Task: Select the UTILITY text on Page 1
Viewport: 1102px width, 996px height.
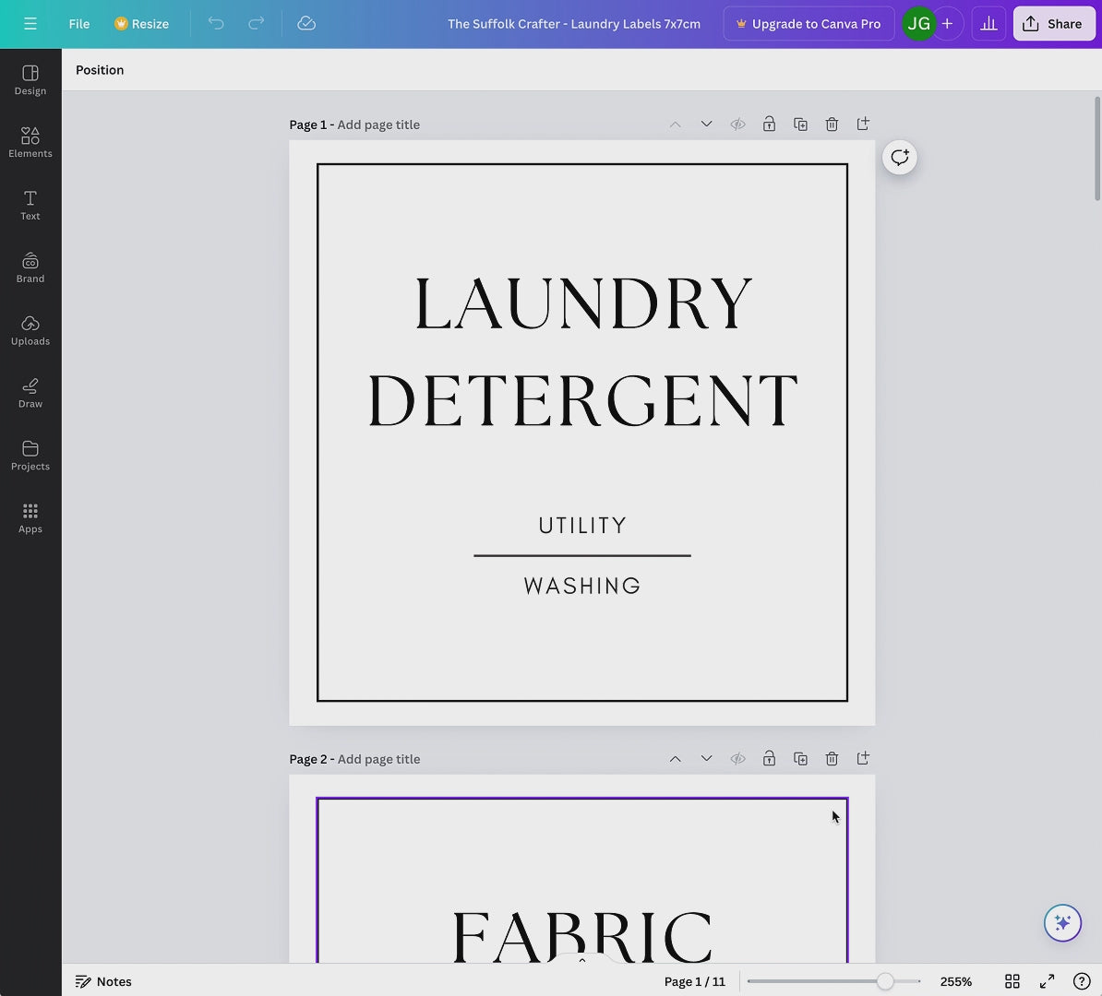Action: (x=582, y=526)
